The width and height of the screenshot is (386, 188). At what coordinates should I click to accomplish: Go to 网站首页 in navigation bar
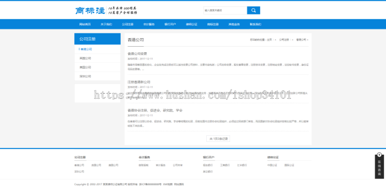click(x=85, y=24)
